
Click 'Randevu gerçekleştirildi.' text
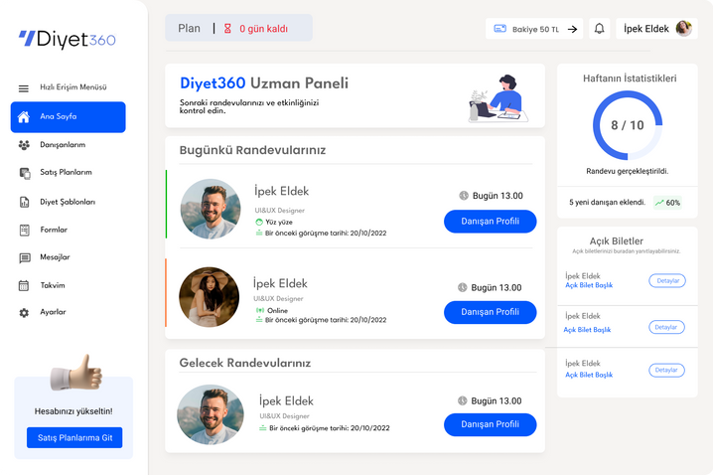point(627,172)
